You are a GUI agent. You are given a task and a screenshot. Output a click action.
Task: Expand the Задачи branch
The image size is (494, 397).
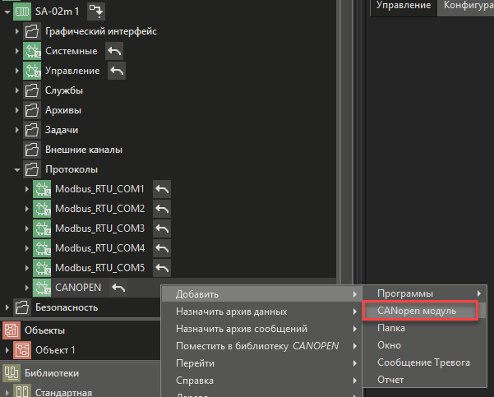[x=17, y=130]
